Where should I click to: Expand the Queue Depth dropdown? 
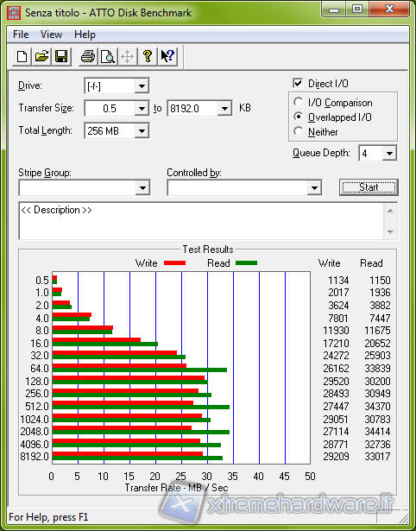coord(389,154)
